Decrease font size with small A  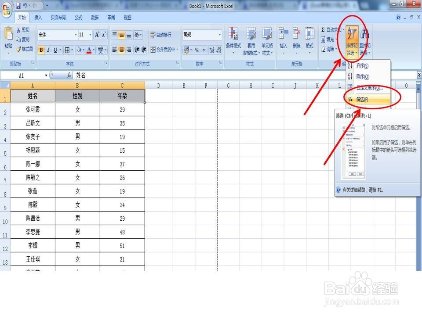[x=104, y=35]
